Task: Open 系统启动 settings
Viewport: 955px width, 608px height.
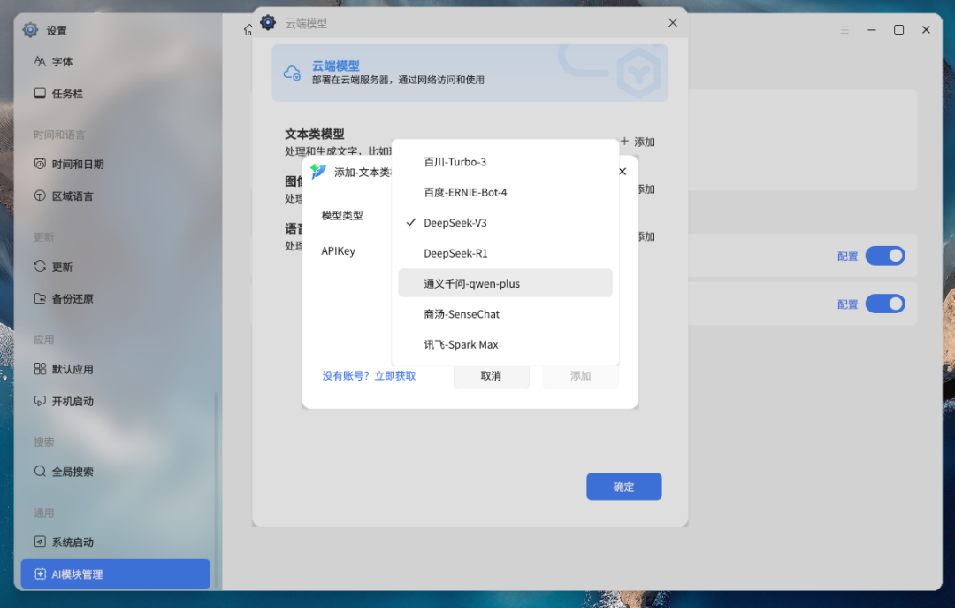Action: pyautogui.click(x=115, y=543)
